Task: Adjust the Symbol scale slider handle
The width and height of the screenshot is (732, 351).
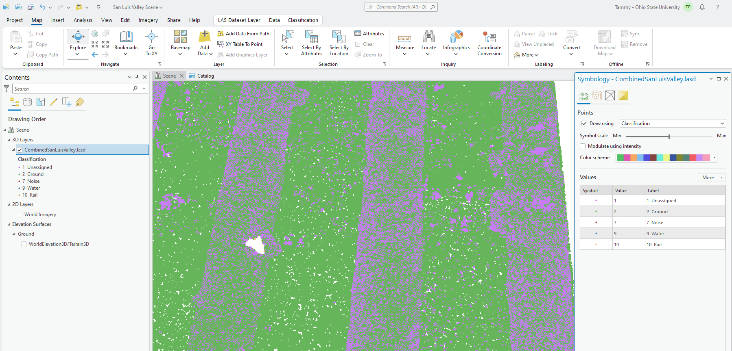Action: (x=669, y=136)
